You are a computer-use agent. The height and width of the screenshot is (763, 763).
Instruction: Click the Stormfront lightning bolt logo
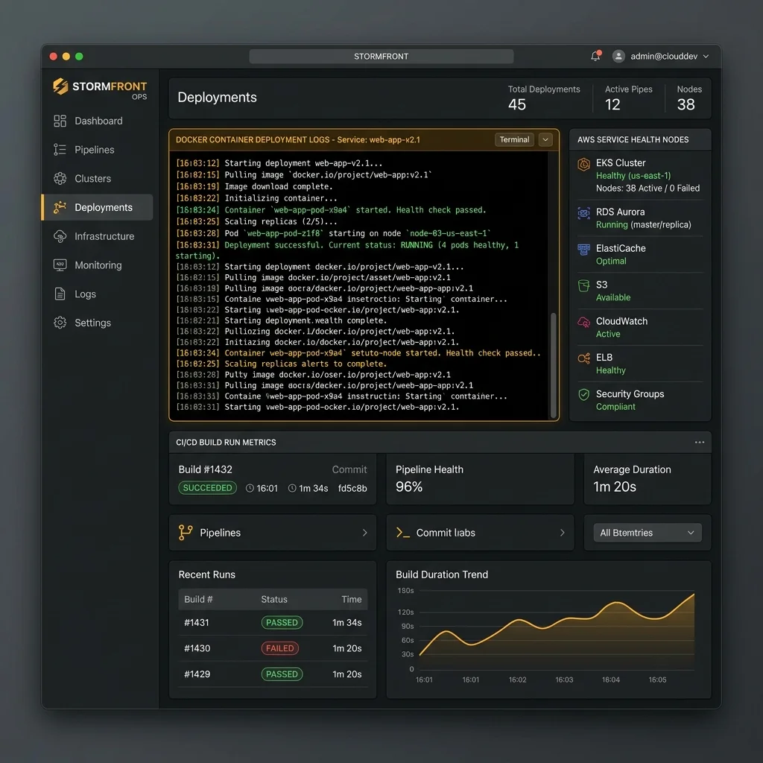coord(60,86)
